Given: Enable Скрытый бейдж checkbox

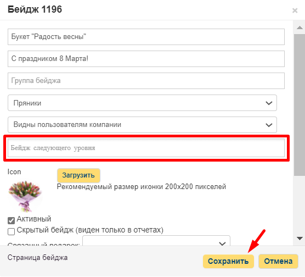Looking at the screenshot, I should click(x=11, y=231).
